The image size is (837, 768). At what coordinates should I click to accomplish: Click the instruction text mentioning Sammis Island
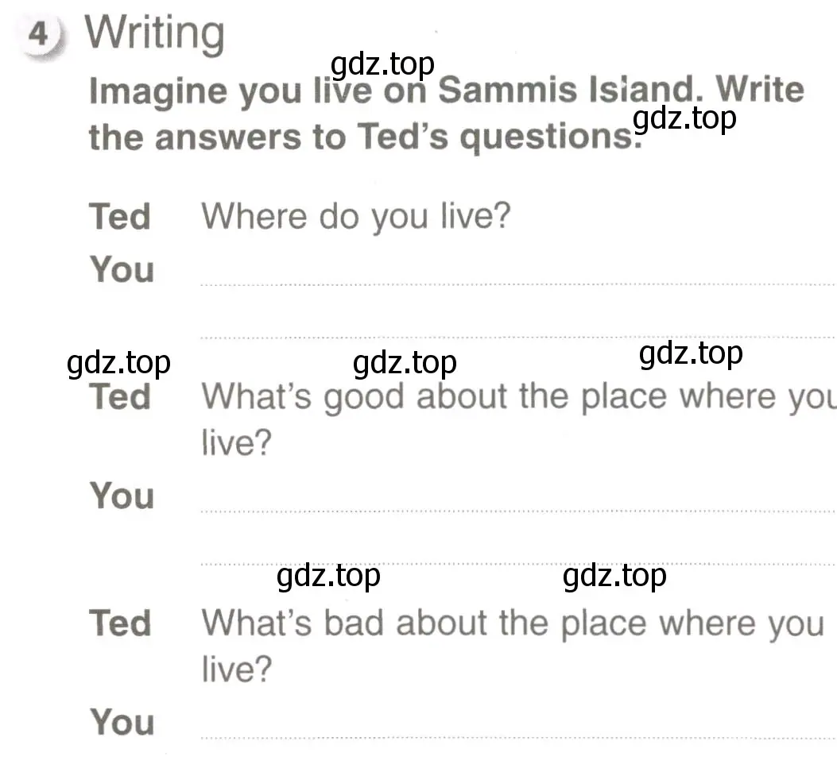click(x=446, y=114)
